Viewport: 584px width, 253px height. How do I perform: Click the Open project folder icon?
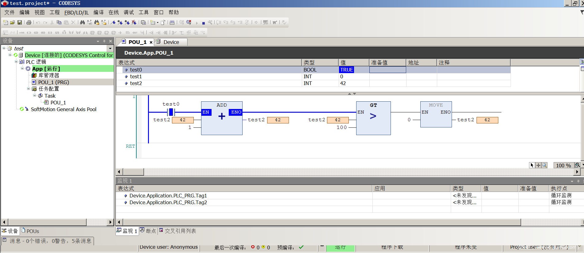click(x=13, y=22)
